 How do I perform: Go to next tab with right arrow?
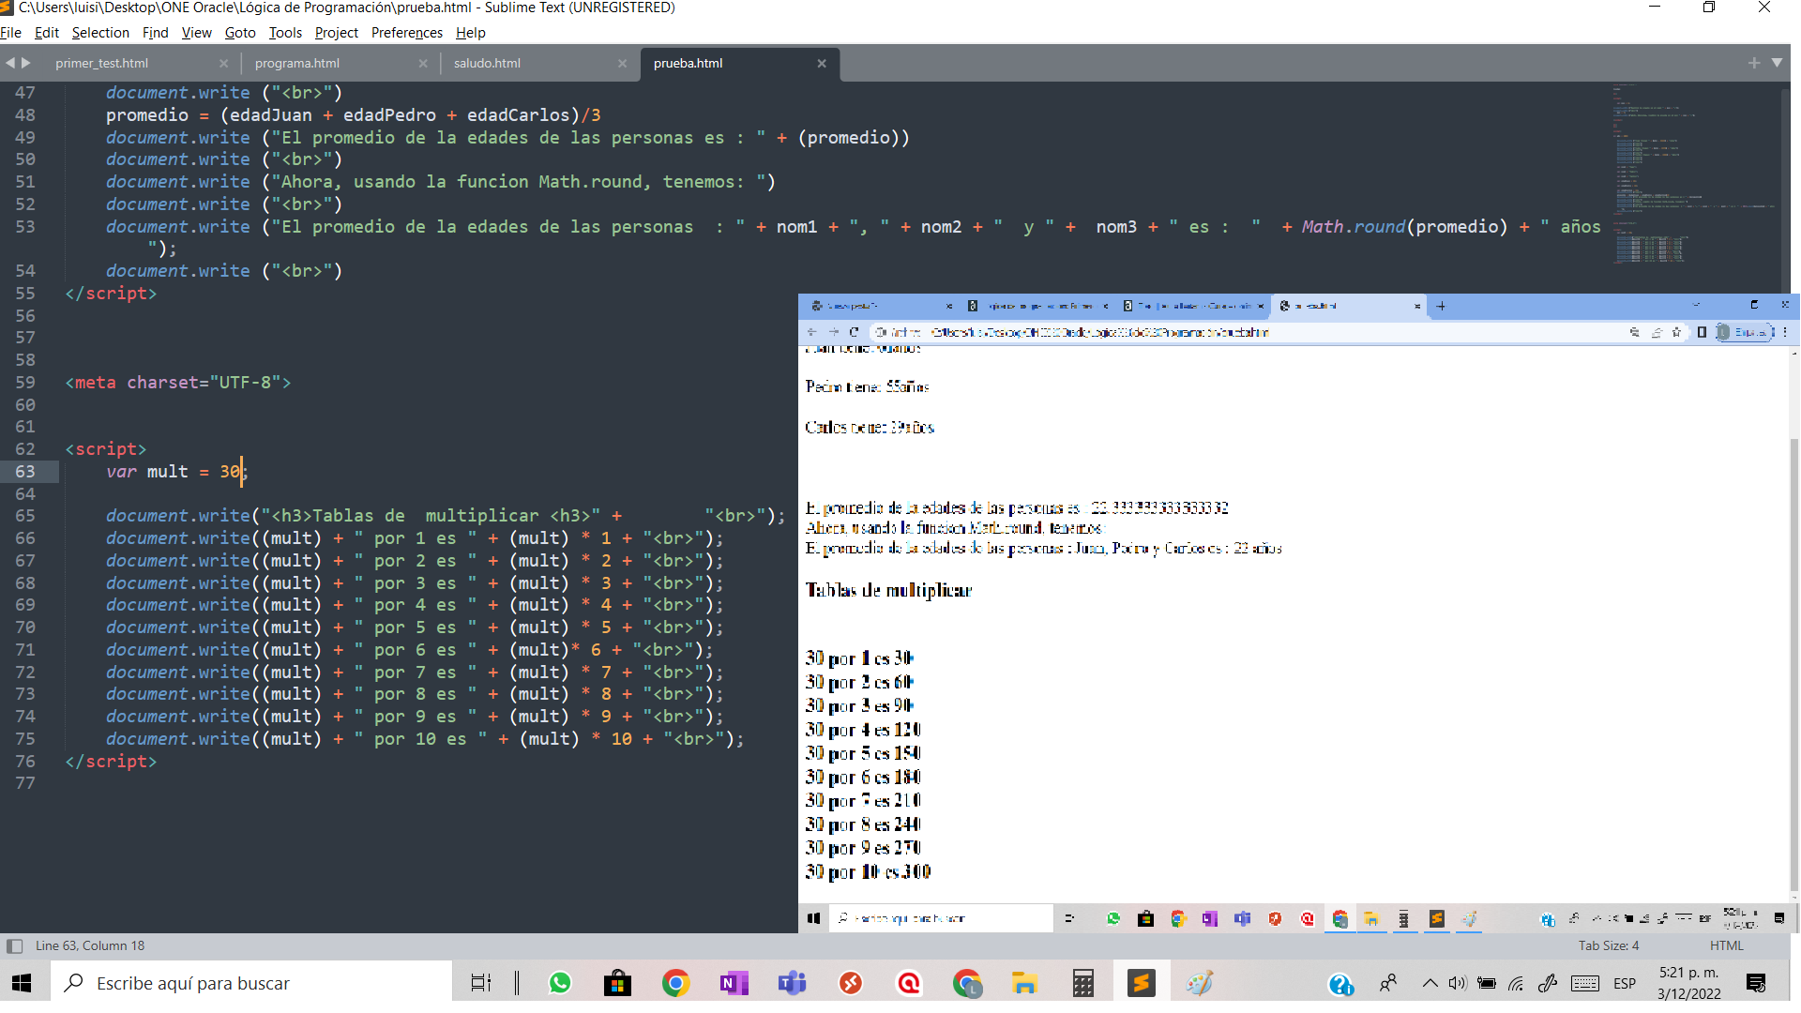pos(26,63)
